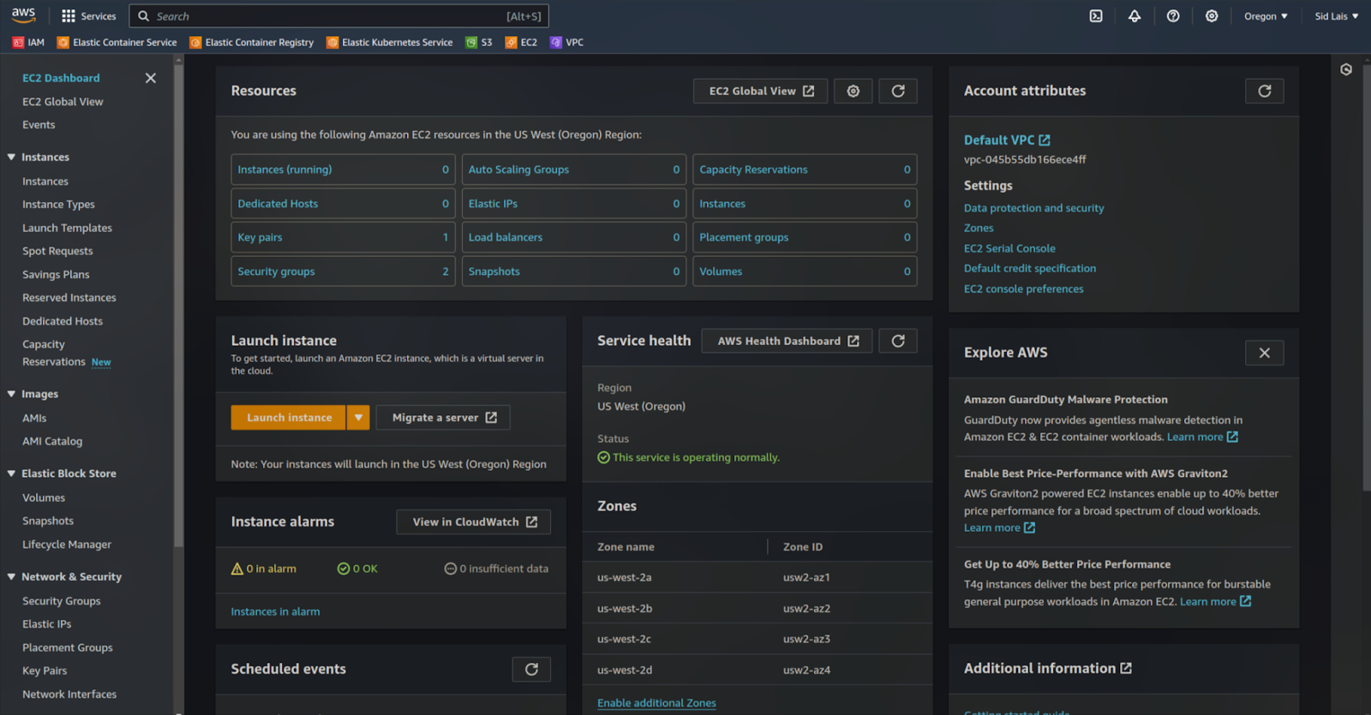Click the 0 in alarm warning indicator
This screenshot has width=1371, height=715.
coord(264,569)
